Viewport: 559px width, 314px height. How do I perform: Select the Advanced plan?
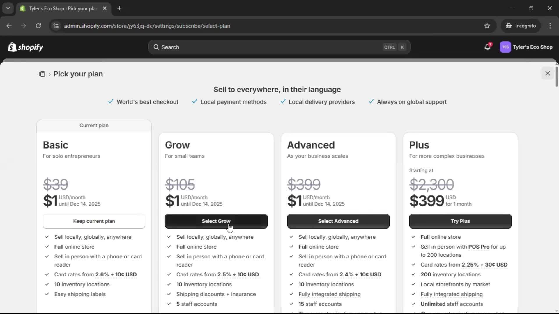[338, 221]
